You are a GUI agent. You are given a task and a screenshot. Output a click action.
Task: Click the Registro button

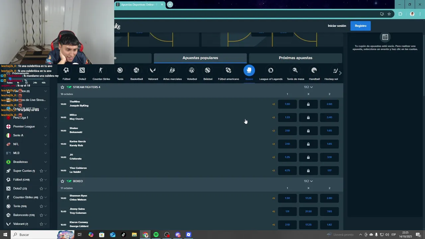[360, 26]
